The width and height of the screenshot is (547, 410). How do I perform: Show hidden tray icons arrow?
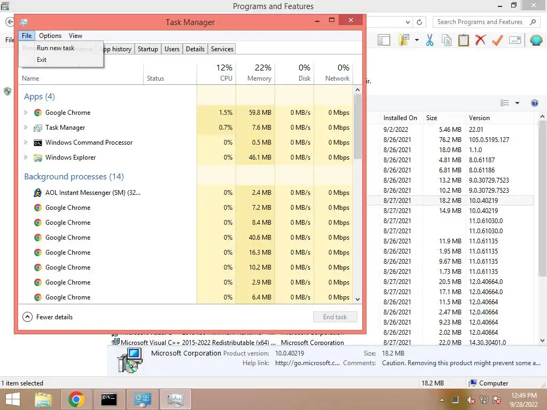click(442, 400)
